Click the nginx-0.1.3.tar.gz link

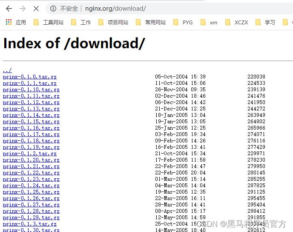pos(30,224)
